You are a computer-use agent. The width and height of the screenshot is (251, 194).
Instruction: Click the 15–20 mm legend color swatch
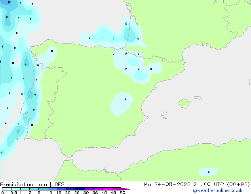61,189
